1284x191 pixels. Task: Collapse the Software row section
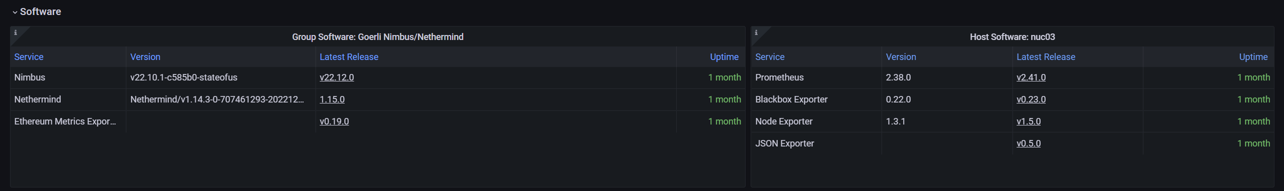tap(36, 11)
